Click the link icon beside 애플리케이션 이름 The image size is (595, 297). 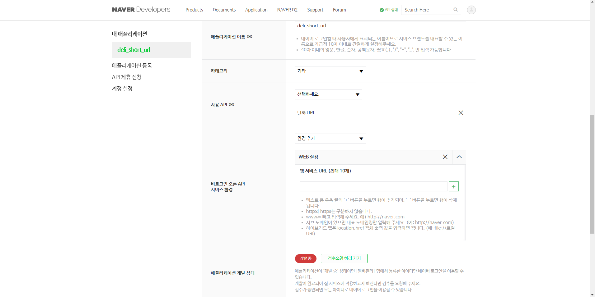(250, 37)
